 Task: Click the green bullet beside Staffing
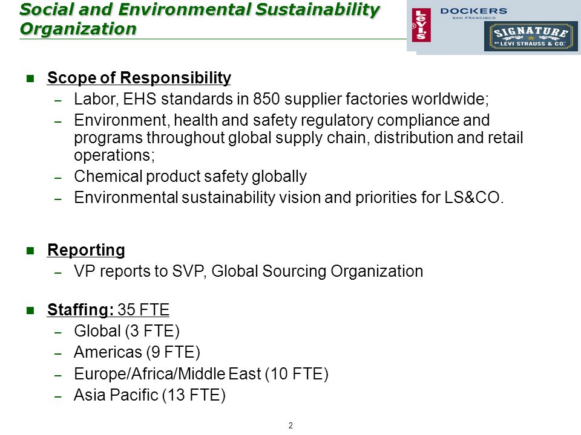[x=30, y=310]
